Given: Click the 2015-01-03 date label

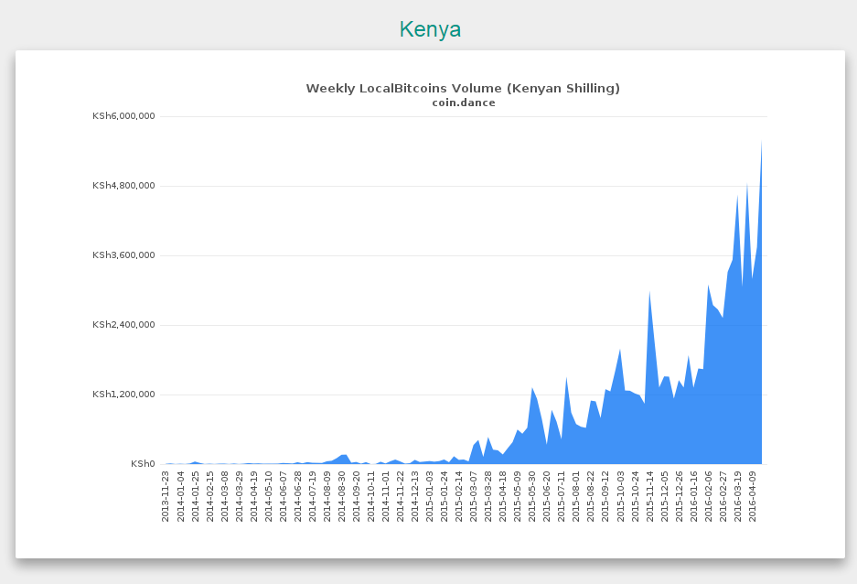Looking at the screenshot, I should [x=430, y=496].
